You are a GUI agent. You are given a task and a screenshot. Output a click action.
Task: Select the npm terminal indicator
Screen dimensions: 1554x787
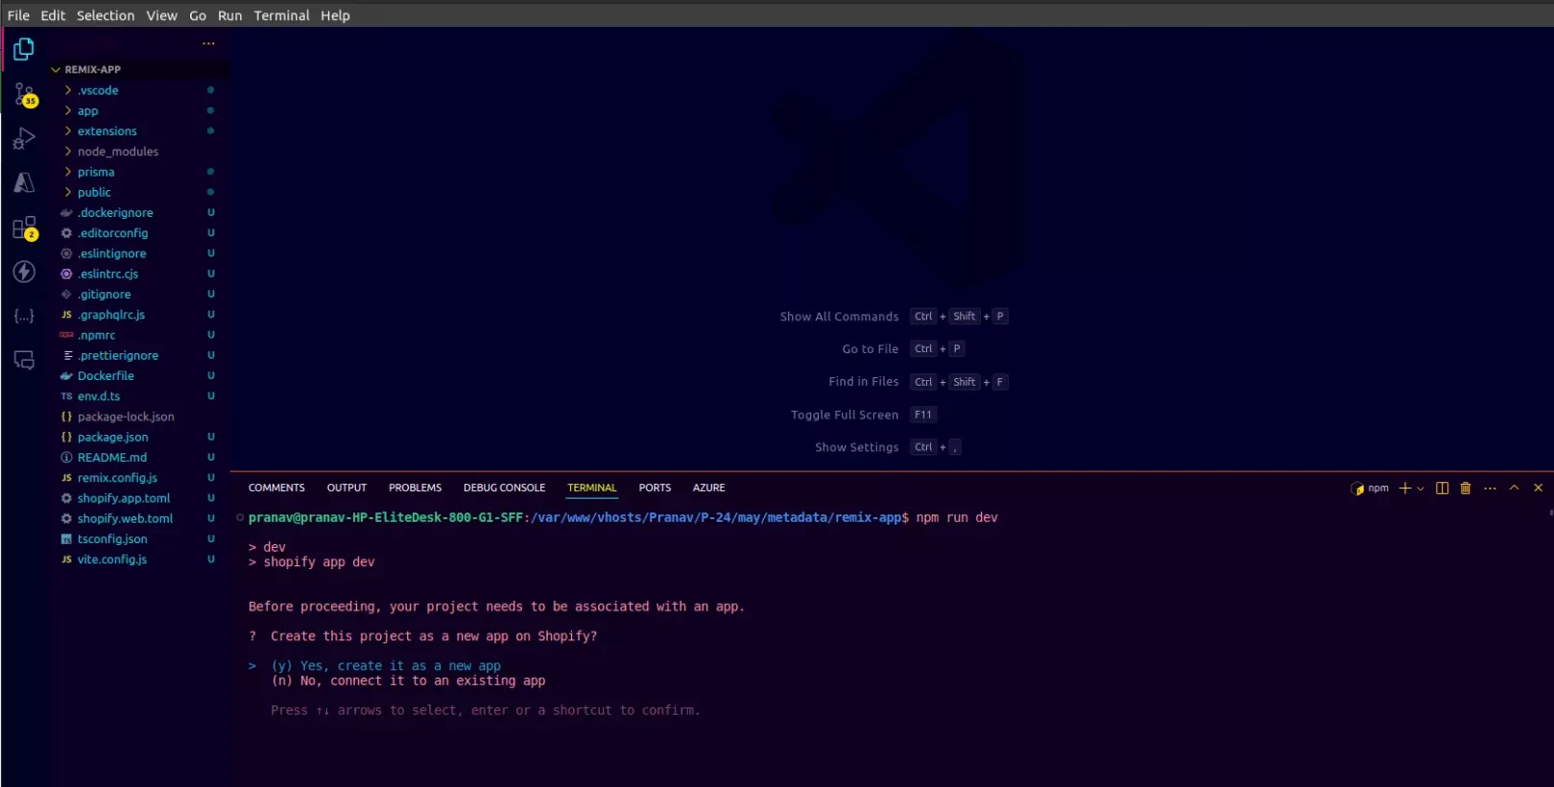(1370, 488)
